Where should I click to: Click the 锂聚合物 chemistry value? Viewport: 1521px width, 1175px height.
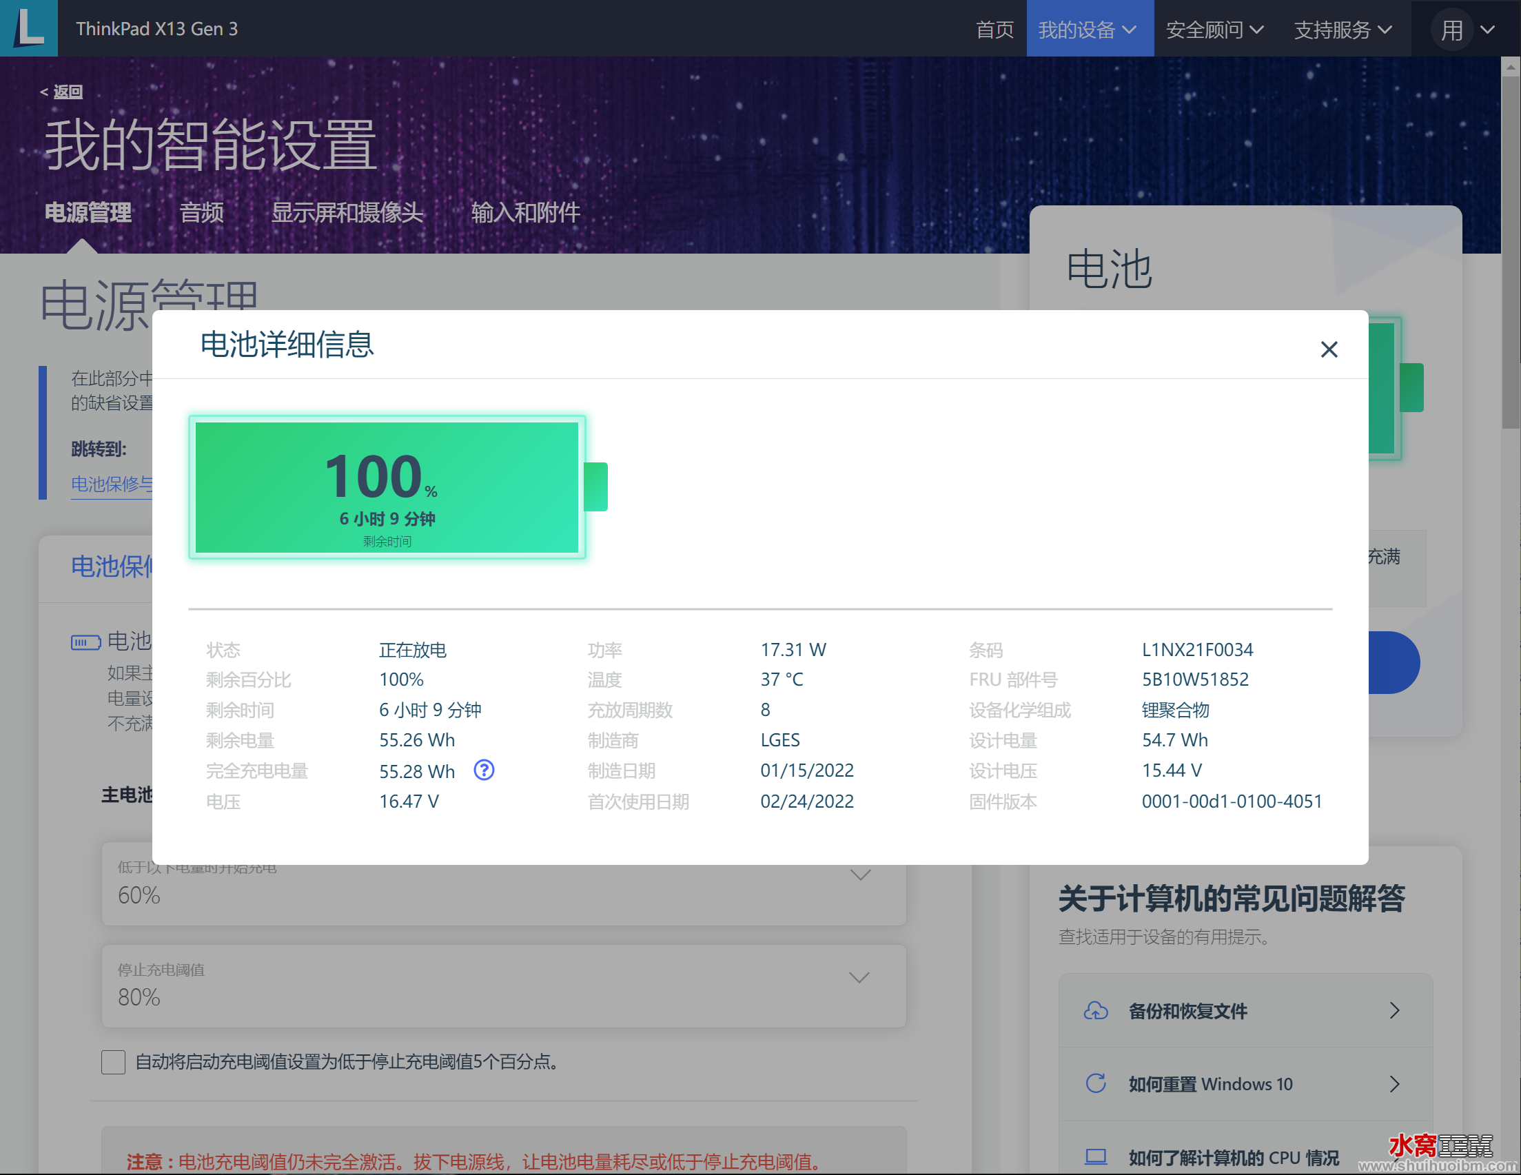(1176, 711)
